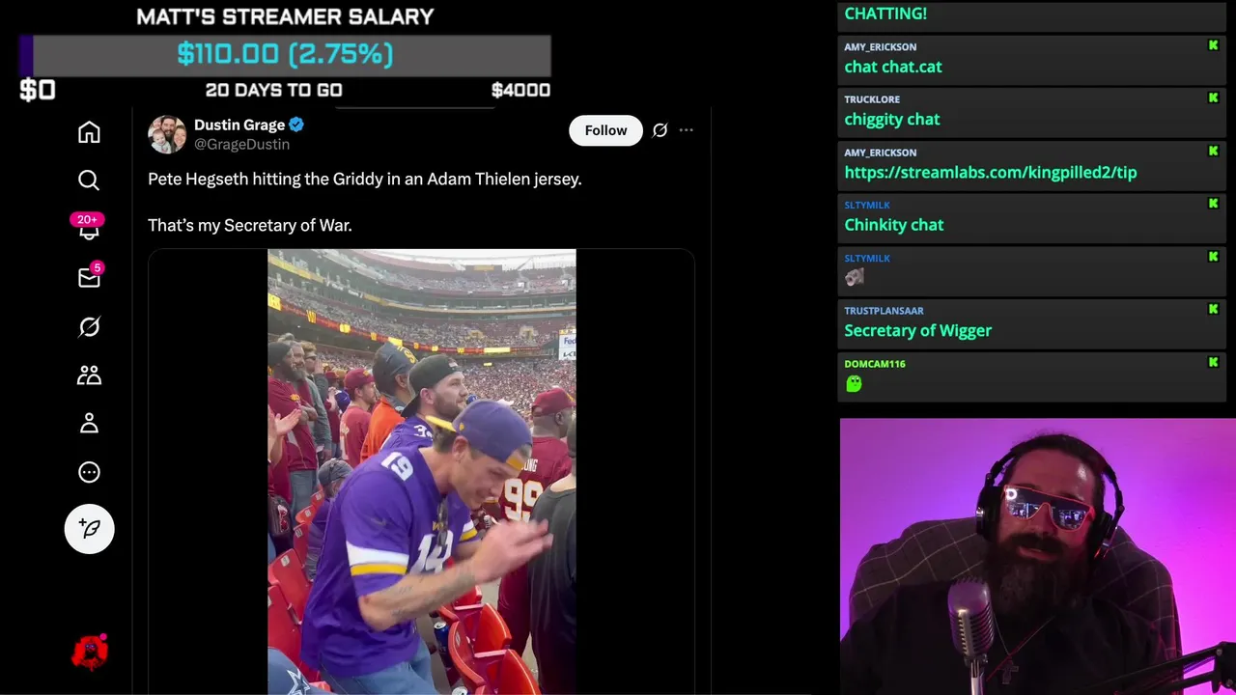The image size is (1236, 695).
Task: Open the Dustin Grage display name link
Action: 239,125
